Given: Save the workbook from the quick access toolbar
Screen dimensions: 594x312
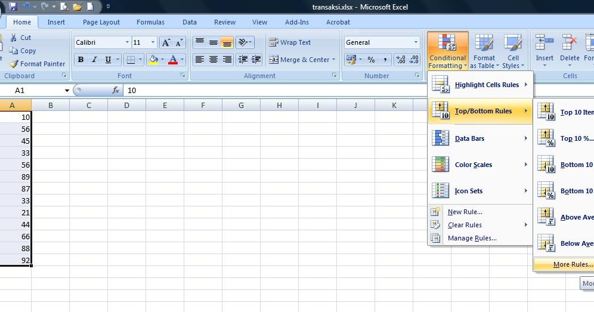Looking at the screenshot, I should 13,7.
